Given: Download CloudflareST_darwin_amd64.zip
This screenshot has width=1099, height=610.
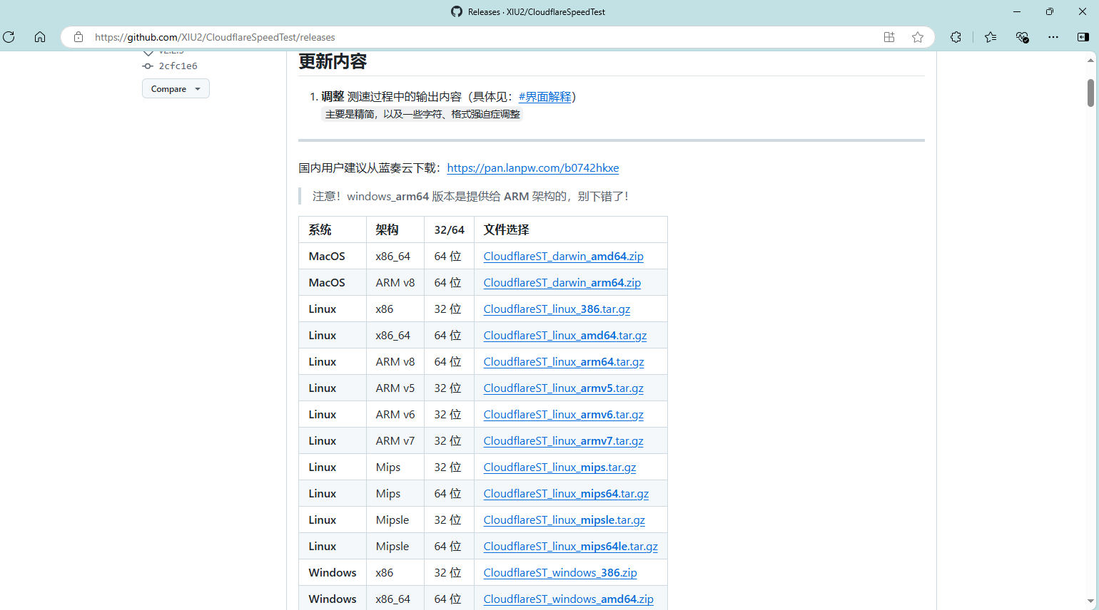Looking at the screenshot, I should tap(564, 256).
